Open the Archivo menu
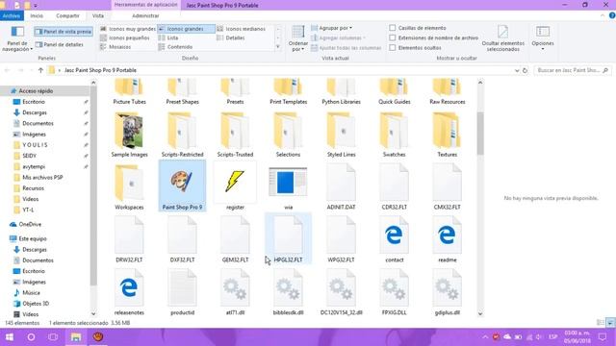The height and width of the screenshot is (346, 616). [12, 15]
